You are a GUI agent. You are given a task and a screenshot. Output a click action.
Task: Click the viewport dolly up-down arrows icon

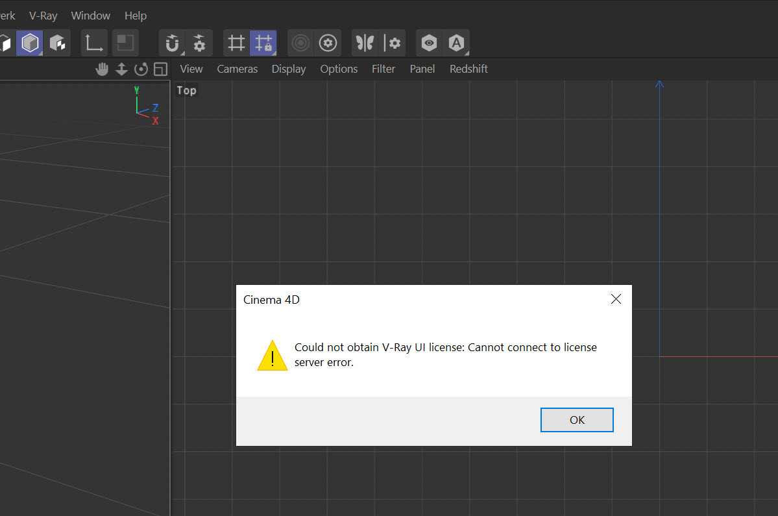click(121, 69)
